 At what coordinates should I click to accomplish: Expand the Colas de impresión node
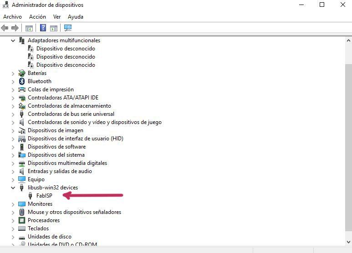point(13,90)
